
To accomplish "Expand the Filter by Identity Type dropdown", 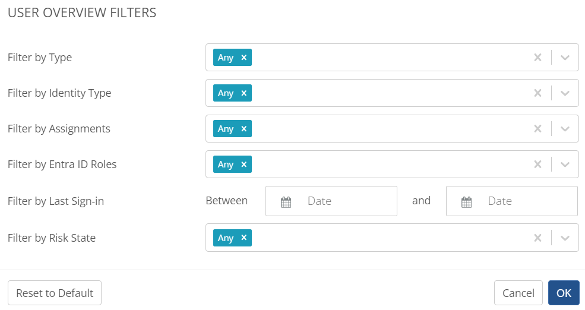I will (565, 93).
